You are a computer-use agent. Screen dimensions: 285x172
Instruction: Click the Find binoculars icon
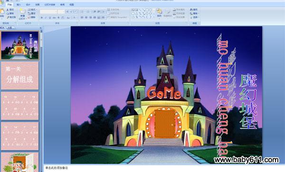(194, 9)
